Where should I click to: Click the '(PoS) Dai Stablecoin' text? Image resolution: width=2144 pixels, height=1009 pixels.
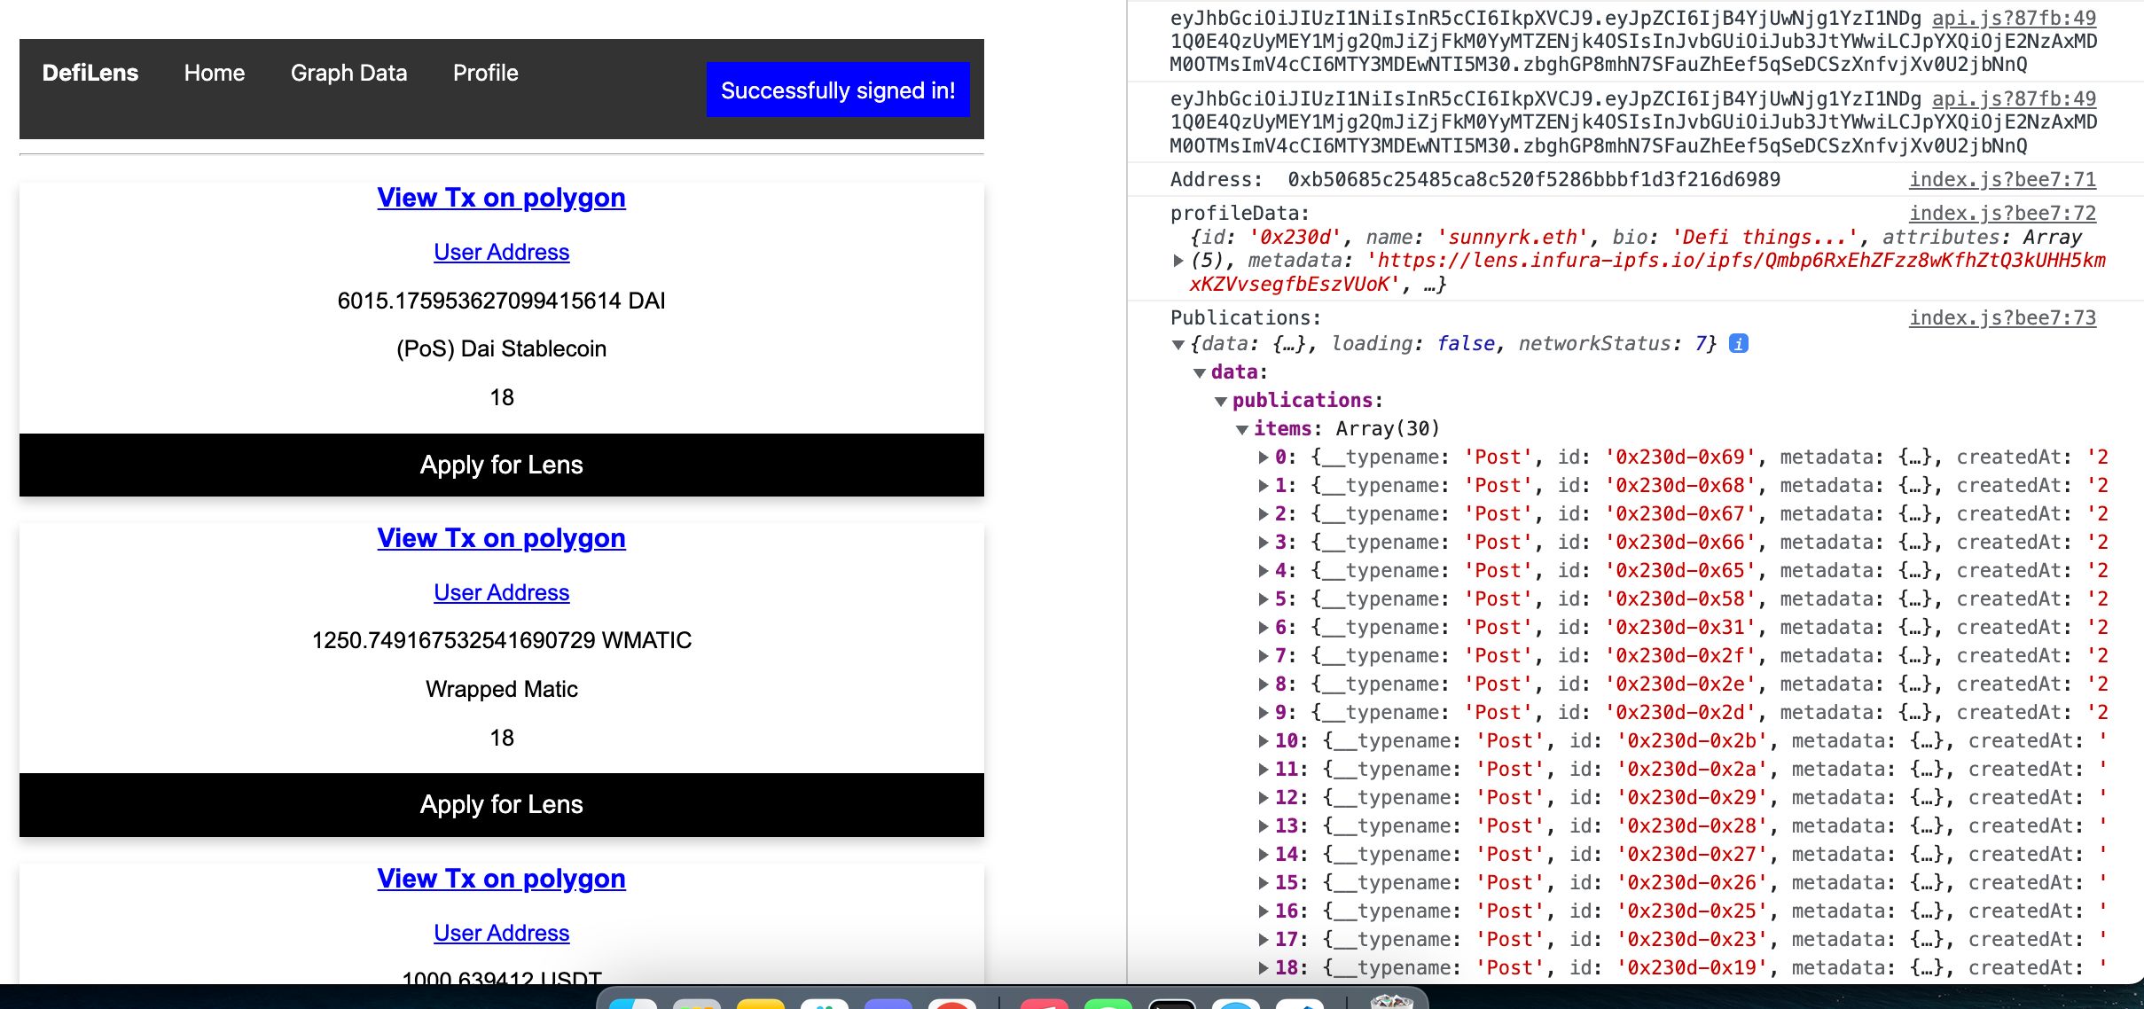point(502,348)
